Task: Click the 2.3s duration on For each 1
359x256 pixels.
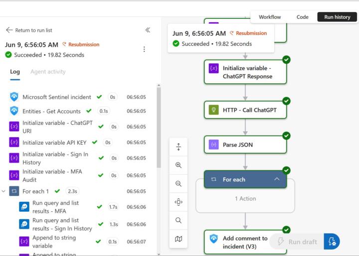Action: tap(72, 191)
